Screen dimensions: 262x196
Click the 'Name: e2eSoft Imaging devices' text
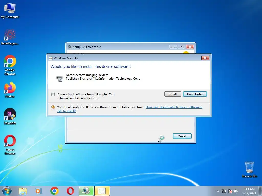point(87,75)
